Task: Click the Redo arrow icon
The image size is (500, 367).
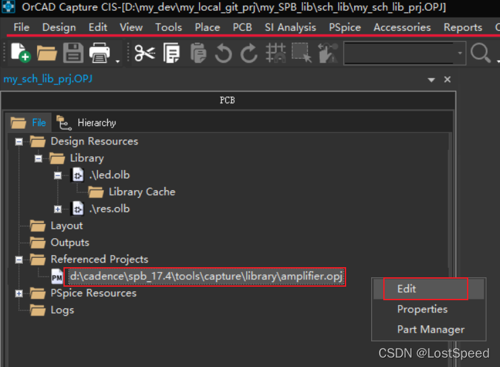Action: click(249, 53)
